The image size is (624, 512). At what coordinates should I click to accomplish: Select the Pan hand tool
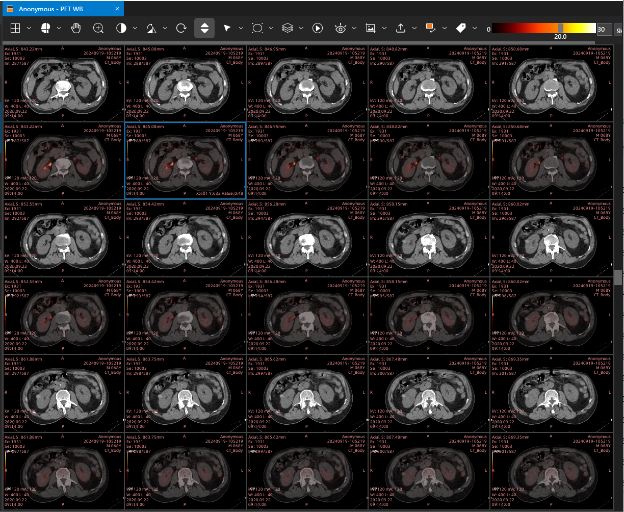pos(76,28)
